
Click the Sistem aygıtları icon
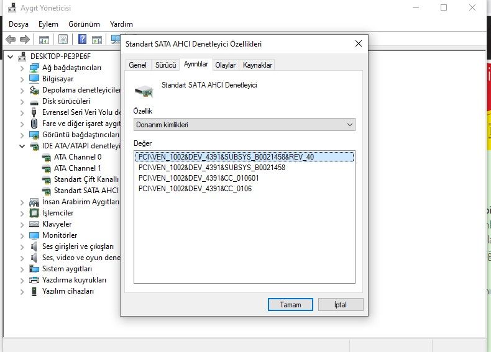[x=34, y=269]
